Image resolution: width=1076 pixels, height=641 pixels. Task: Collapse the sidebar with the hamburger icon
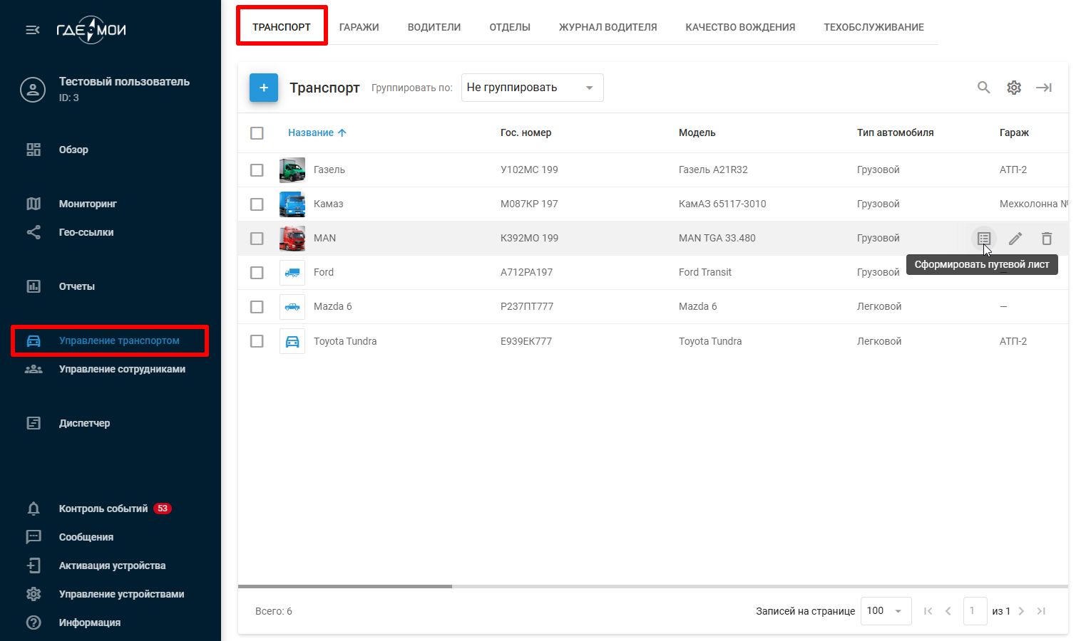point(33,30)
